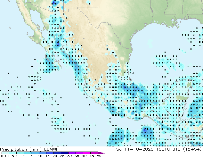Select the 2–5 mm legend color swatch
The width and height of the screenshot is (203, 157).
pyautogui.click(x=28, y=153)
